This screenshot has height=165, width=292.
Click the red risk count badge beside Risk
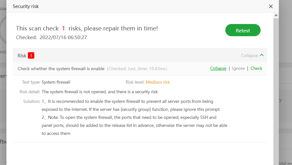[x=31, y=55]
